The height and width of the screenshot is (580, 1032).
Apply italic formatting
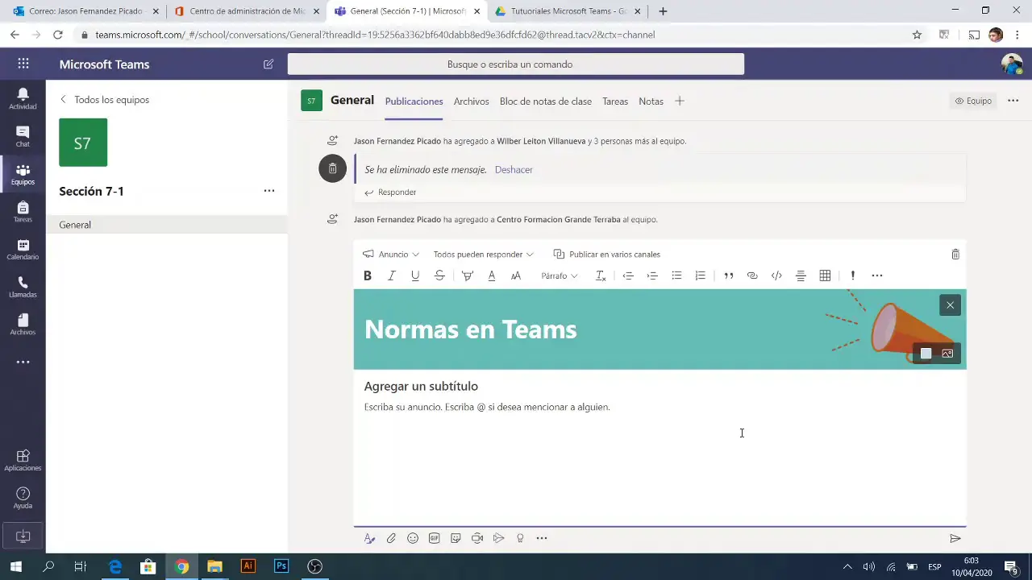pyautogui.click(x=392, y=275)
